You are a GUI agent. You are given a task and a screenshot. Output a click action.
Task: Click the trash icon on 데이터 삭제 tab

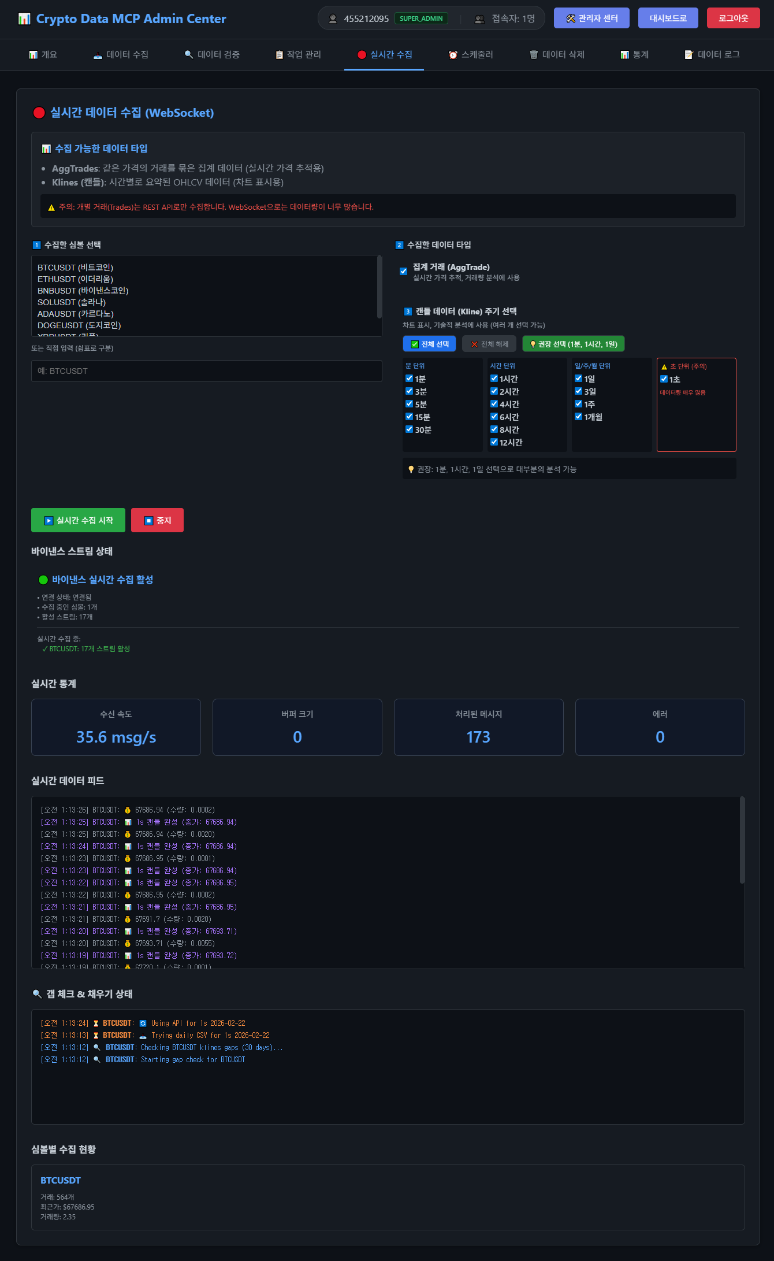pyautogui.click(x=534, y=55)
